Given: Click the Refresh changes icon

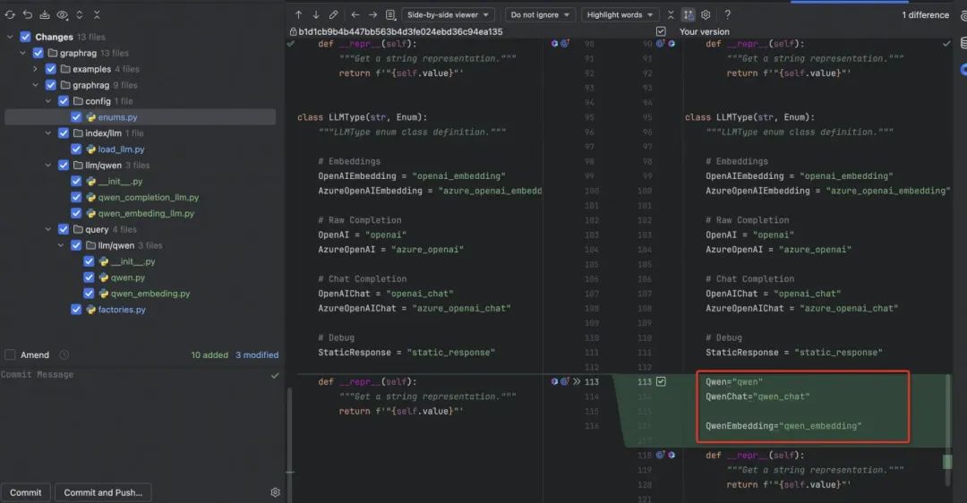Looking at the screenshot, I should pos(10,15).
